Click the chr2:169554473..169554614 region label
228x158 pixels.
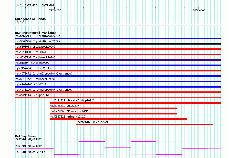[35, 5]
